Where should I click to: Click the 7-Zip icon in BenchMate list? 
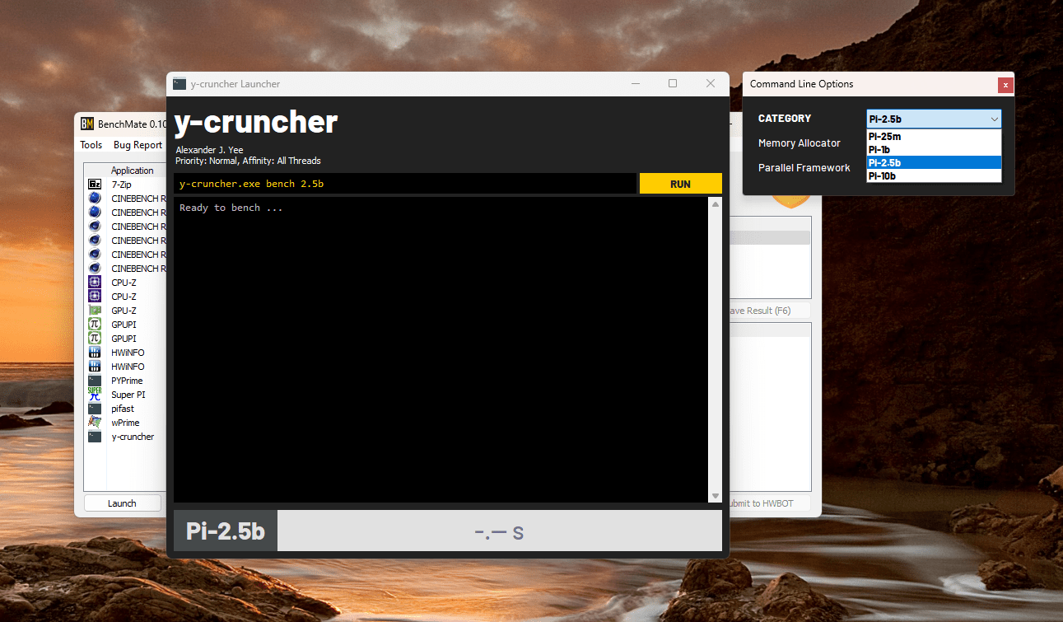pyautogui.click(x=95, y=185)
